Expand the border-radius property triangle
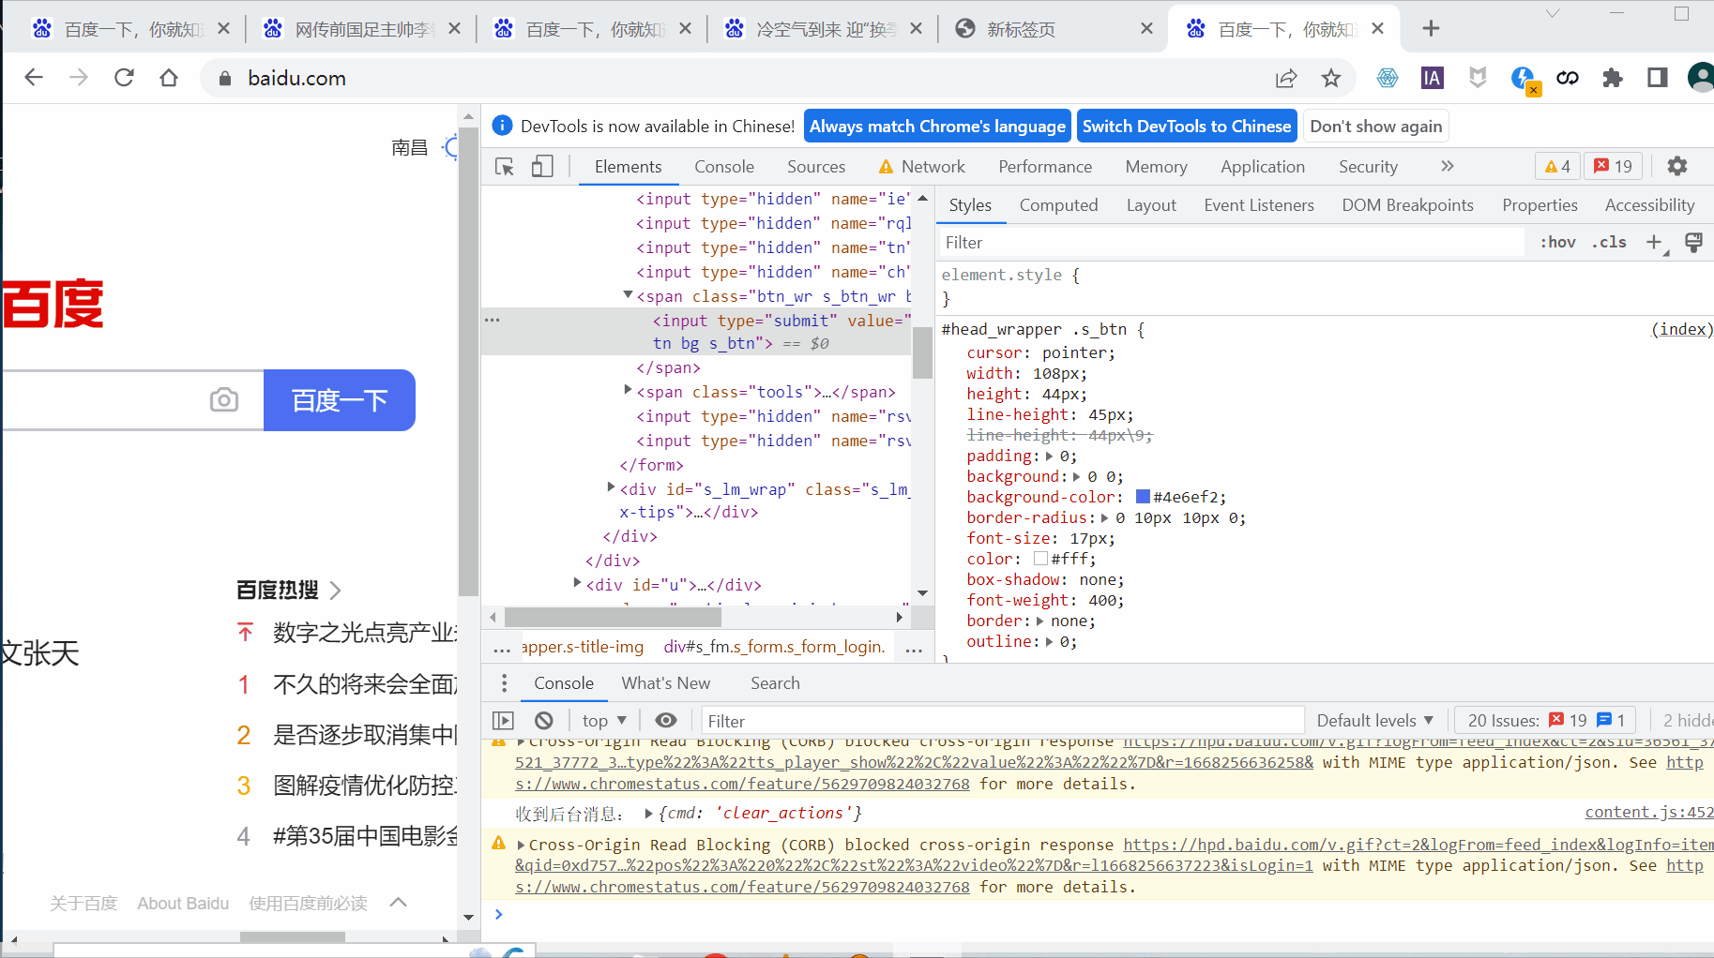This screenshot has width=1714, height=958. pyautogui.click(x=1104, y=518)
